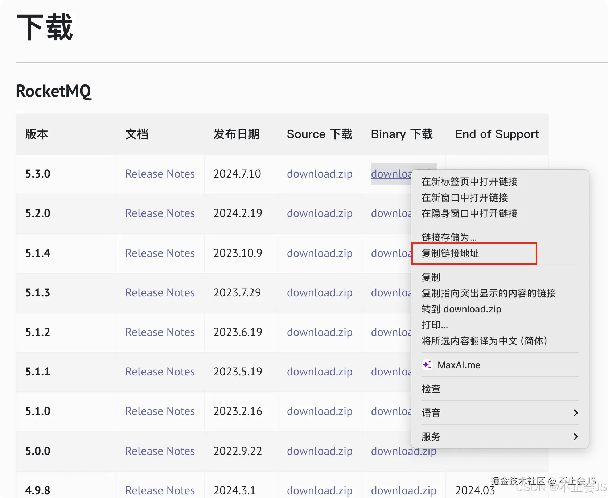Click the 文档 column header
This screenshot has height=498, width=608.
coord(137,134)
